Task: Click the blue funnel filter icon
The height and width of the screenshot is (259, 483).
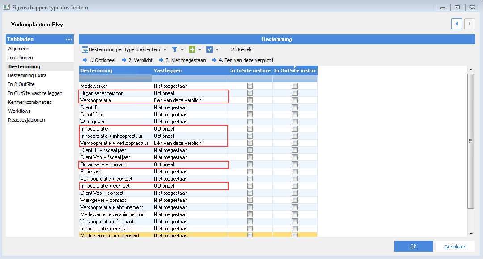Action: [x=175, y=49]
